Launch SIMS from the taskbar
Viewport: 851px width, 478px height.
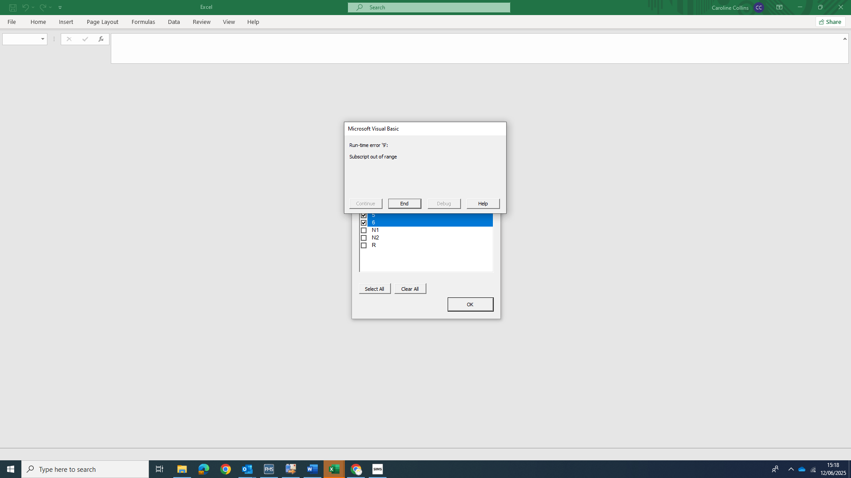(378, 469)
